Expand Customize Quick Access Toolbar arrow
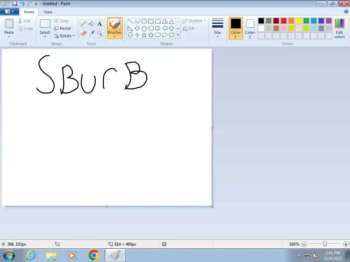 [x=36, y=4]
